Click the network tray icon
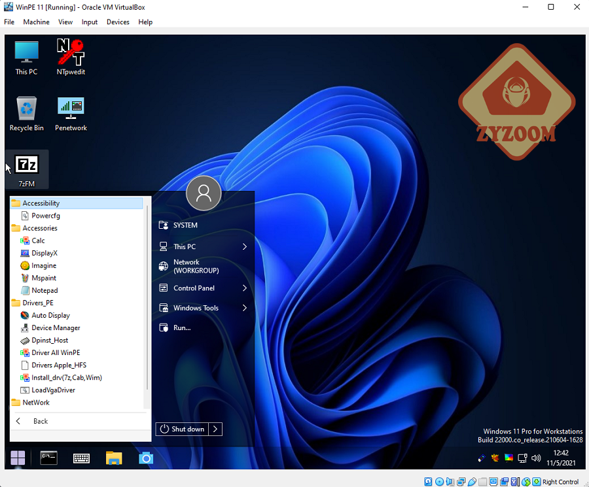The width and height of the screenshot is (589, 487). (x=522, y=458)
